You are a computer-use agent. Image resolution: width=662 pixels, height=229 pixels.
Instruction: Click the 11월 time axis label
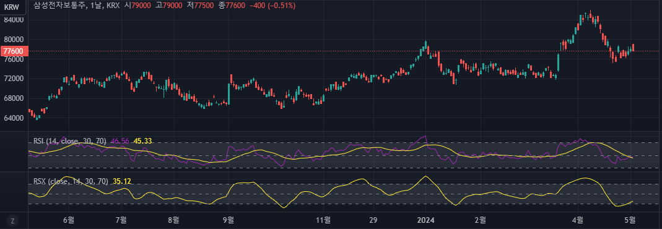click(x=323, y=220)
